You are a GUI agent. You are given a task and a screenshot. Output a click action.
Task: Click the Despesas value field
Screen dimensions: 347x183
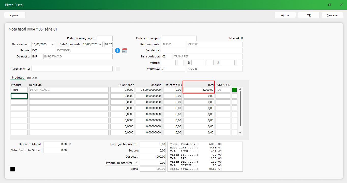point(153,157)
